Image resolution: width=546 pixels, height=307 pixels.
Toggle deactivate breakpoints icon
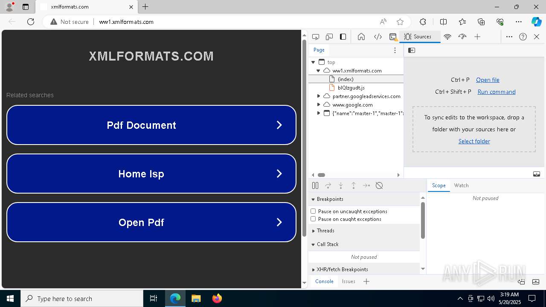pyautogui.click(x=379, y=185)
